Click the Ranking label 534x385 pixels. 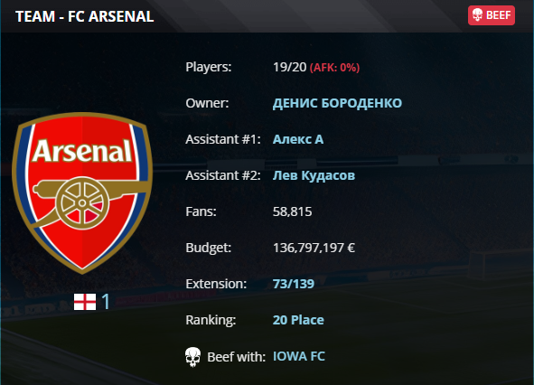pos(211,320)
